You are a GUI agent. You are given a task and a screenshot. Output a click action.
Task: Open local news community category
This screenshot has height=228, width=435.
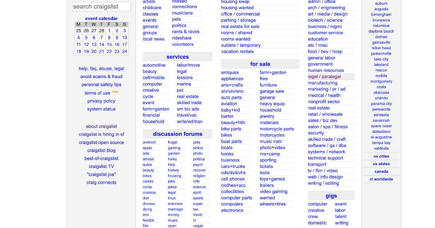pos(154,39)
